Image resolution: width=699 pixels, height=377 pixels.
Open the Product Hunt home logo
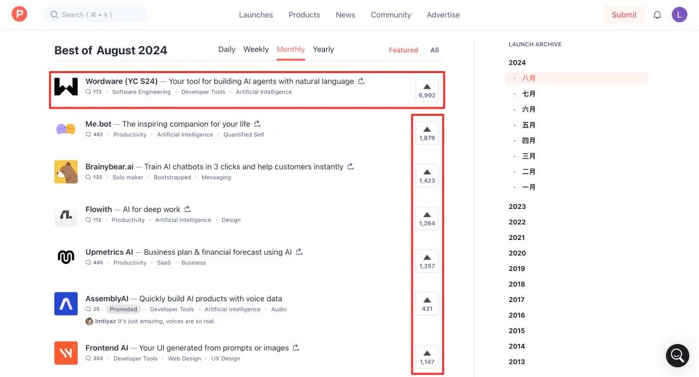(19, 14)
